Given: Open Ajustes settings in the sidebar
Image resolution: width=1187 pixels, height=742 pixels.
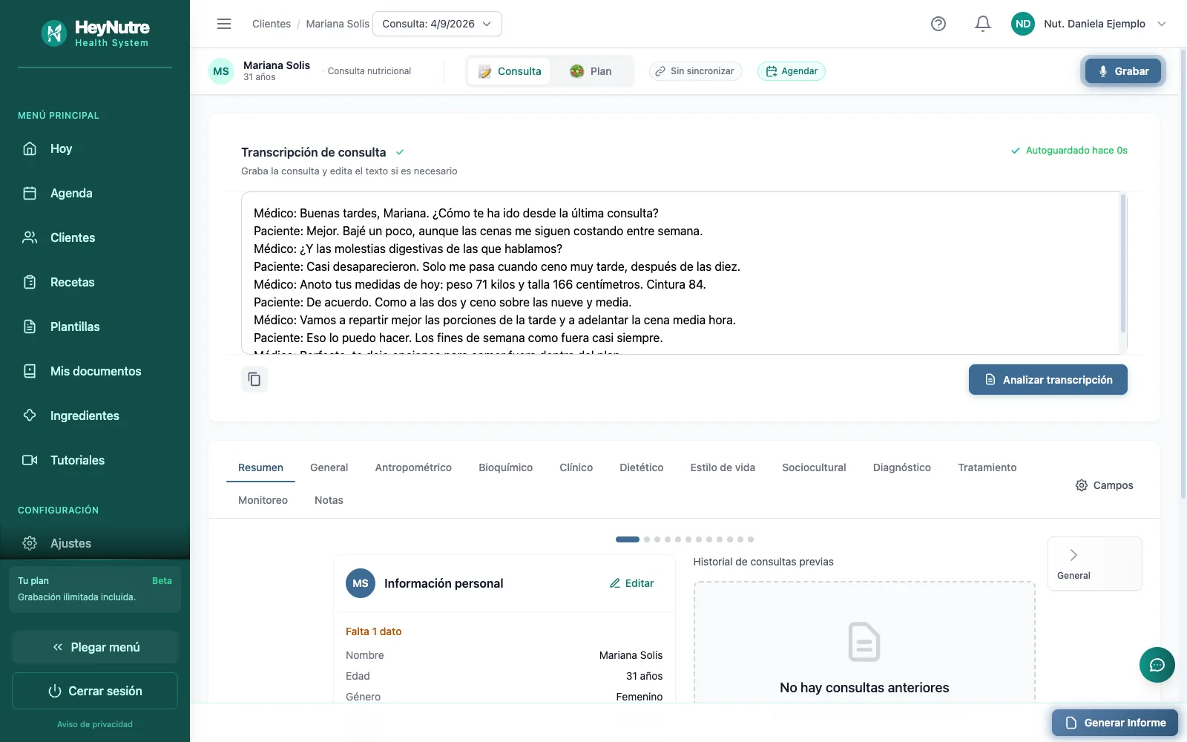Looking at the screenshot, I should [95, 543].
